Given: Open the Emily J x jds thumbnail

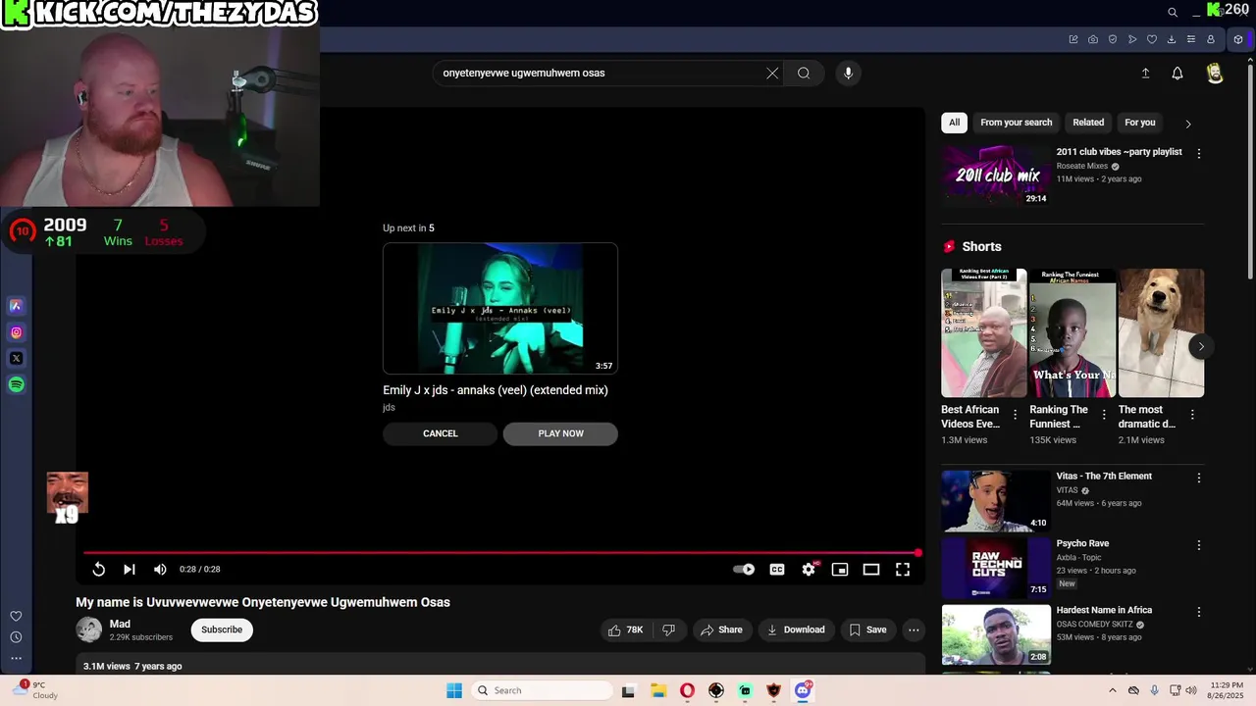Looking at the screenshot, I should pos(500,309).
